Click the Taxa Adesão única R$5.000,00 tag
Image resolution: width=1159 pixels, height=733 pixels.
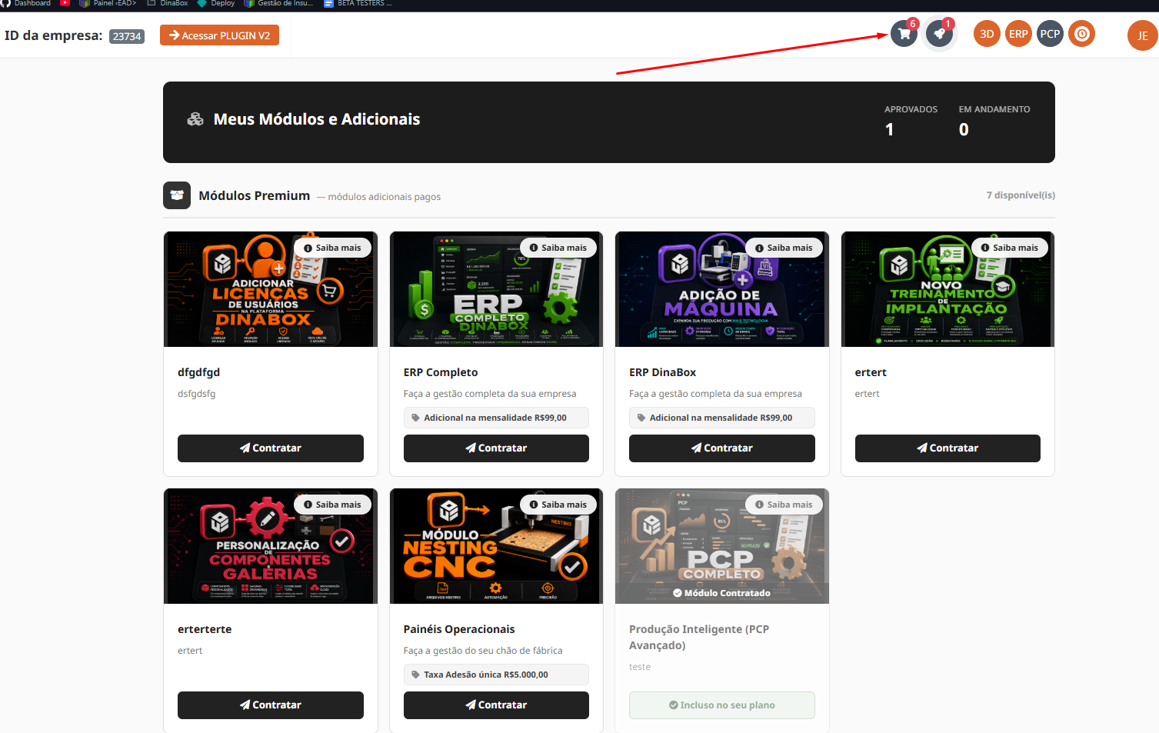click(x=496, y=675)
